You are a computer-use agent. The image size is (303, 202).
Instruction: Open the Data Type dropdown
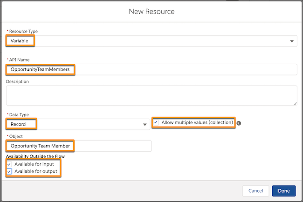click(78, 124)
